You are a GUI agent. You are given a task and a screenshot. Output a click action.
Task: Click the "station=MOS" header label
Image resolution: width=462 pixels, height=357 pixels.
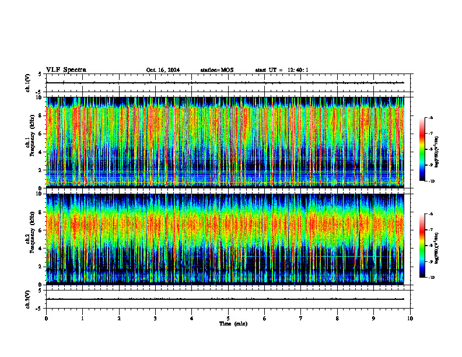click(x=217, y=70)
